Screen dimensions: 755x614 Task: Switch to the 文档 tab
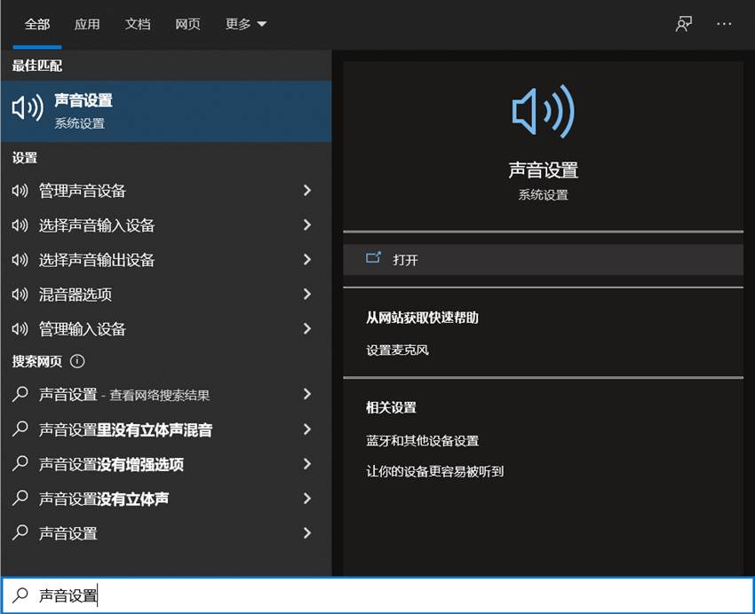[138, 24]
